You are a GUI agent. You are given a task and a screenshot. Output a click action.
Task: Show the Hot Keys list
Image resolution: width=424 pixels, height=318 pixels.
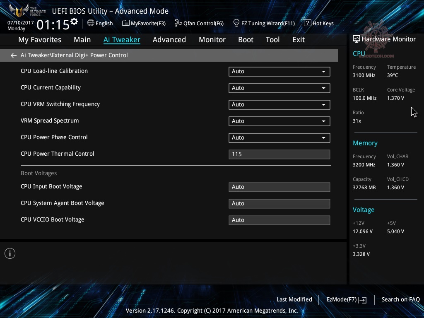click(319, 23)
